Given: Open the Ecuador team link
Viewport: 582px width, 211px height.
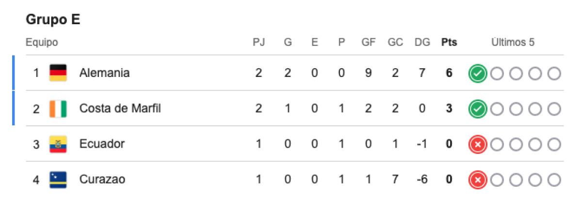Looking at the screenshot, I should (102, 144).
